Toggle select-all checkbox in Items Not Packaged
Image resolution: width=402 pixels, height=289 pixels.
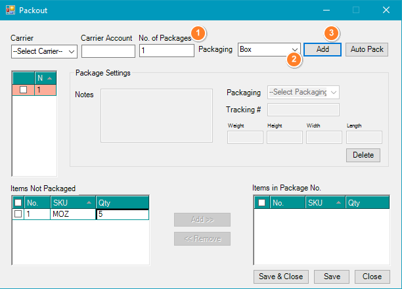(18, 203)
